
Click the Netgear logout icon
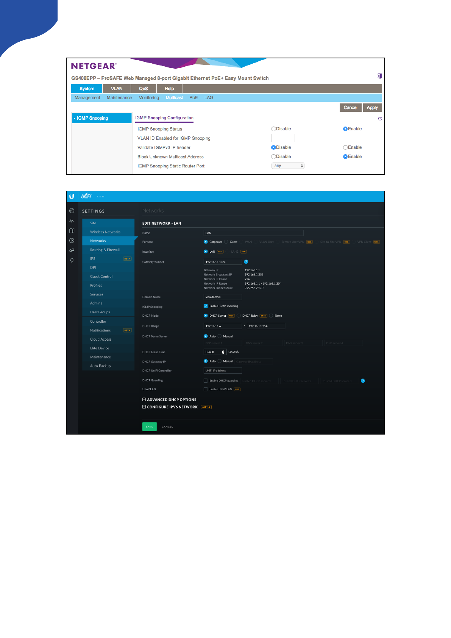(x=379, y=76)
